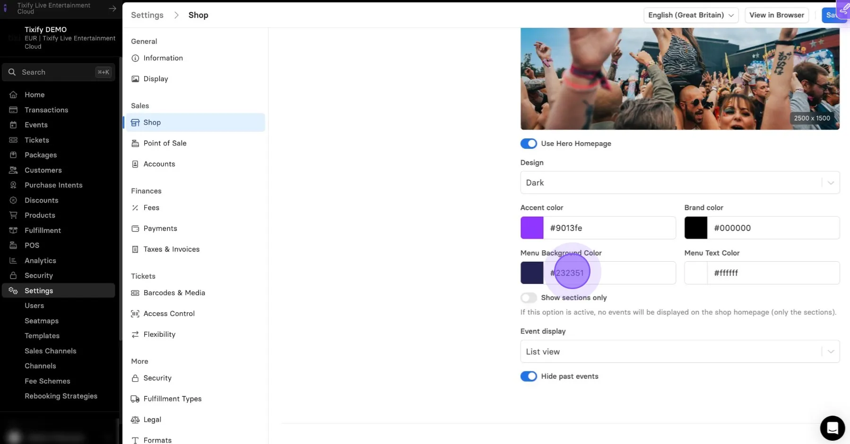Click the Settings breadcrumb link
This screenshot has height=444, width=850.
coord(147,15)
